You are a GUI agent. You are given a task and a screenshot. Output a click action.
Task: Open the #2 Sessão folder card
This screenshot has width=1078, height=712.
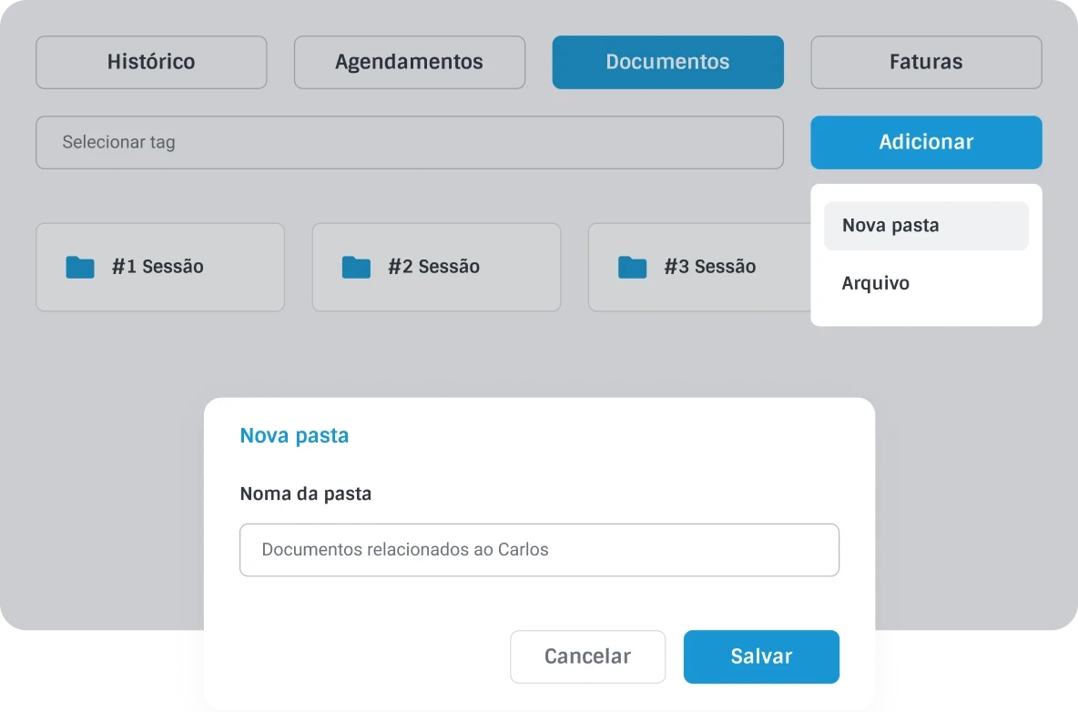436,267
